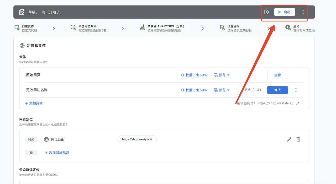Click the Analytics chart step icon

tap(143, 28)
